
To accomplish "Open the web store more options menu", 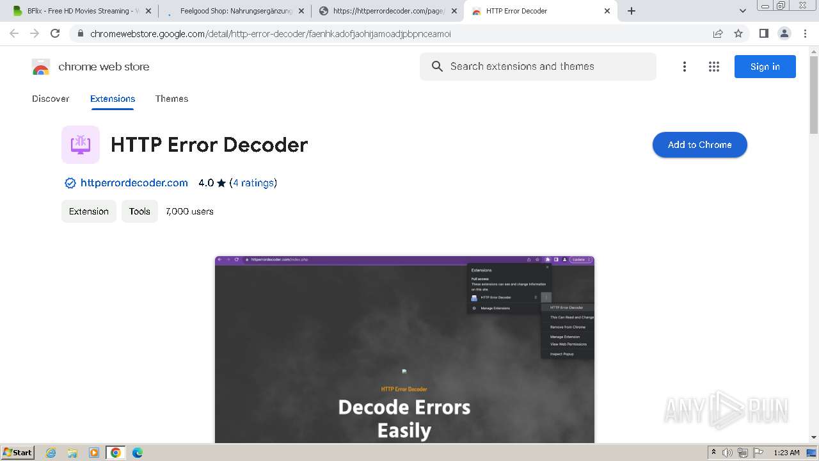I will (x=685, y=67).
